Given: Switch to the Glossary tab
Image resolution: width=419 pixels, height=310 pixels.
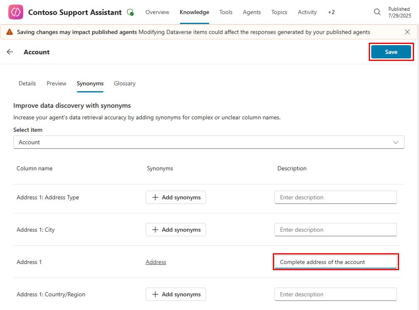Looking at the screenshot, I should click(x=125, y=83).
